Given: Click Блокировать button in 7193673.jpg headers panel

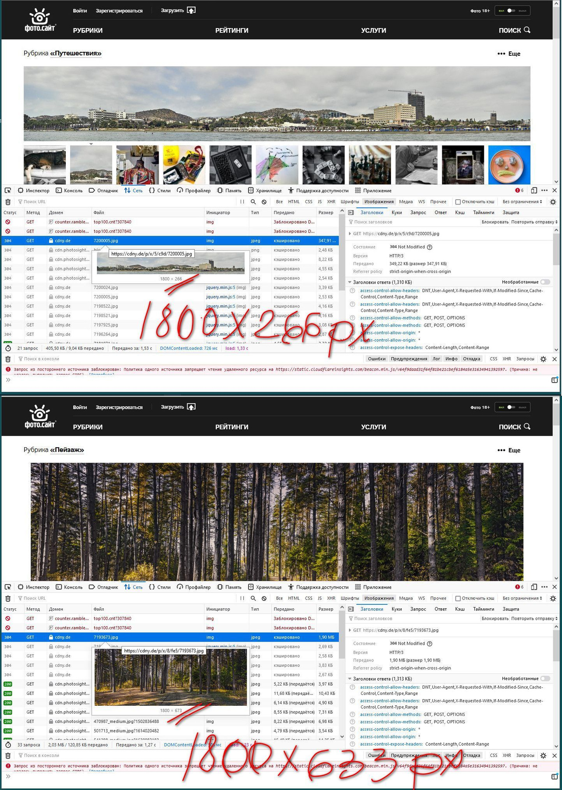Looking at the screenshot, I should (x=494, y=618).
